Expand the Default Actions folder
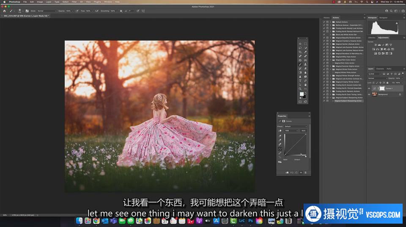The image size is (406, 227). [x=330, y=22]
